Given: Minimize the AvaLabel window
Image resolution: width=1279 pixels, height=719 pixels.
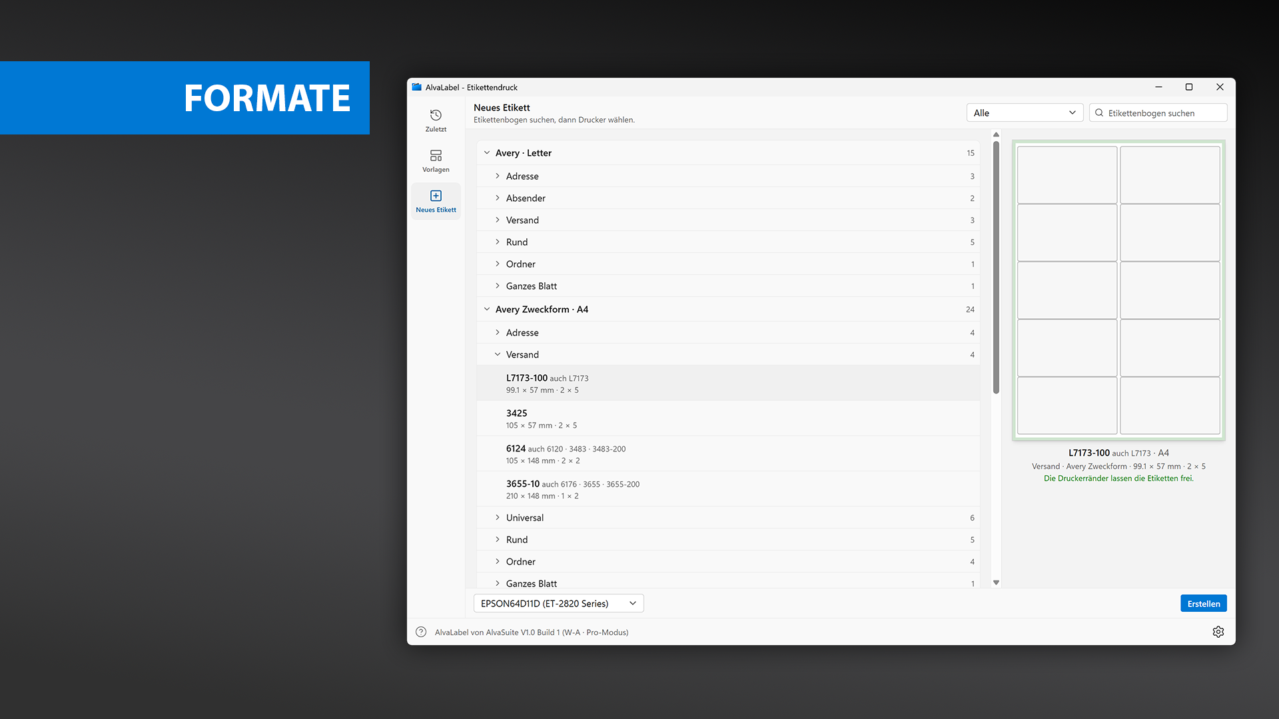Looking at the screenshot, I should tap(1158, 87).
